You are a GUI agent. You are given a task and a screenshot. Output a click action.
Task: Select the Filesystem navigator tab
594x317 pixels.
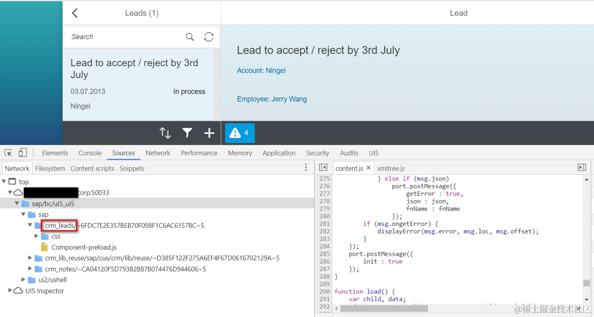click(x=50, y=168)
